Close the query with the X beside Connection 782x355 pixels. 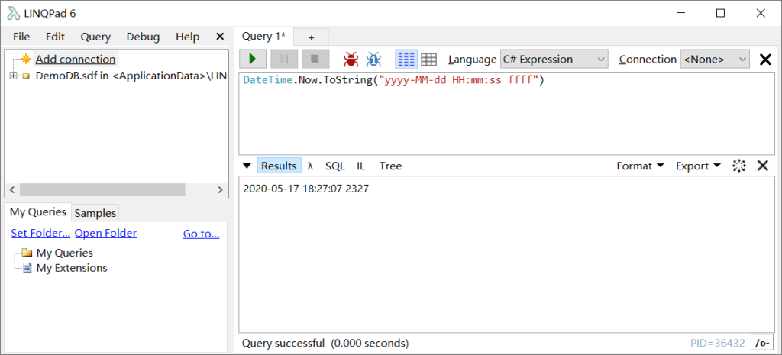click(x=765, y=60)
